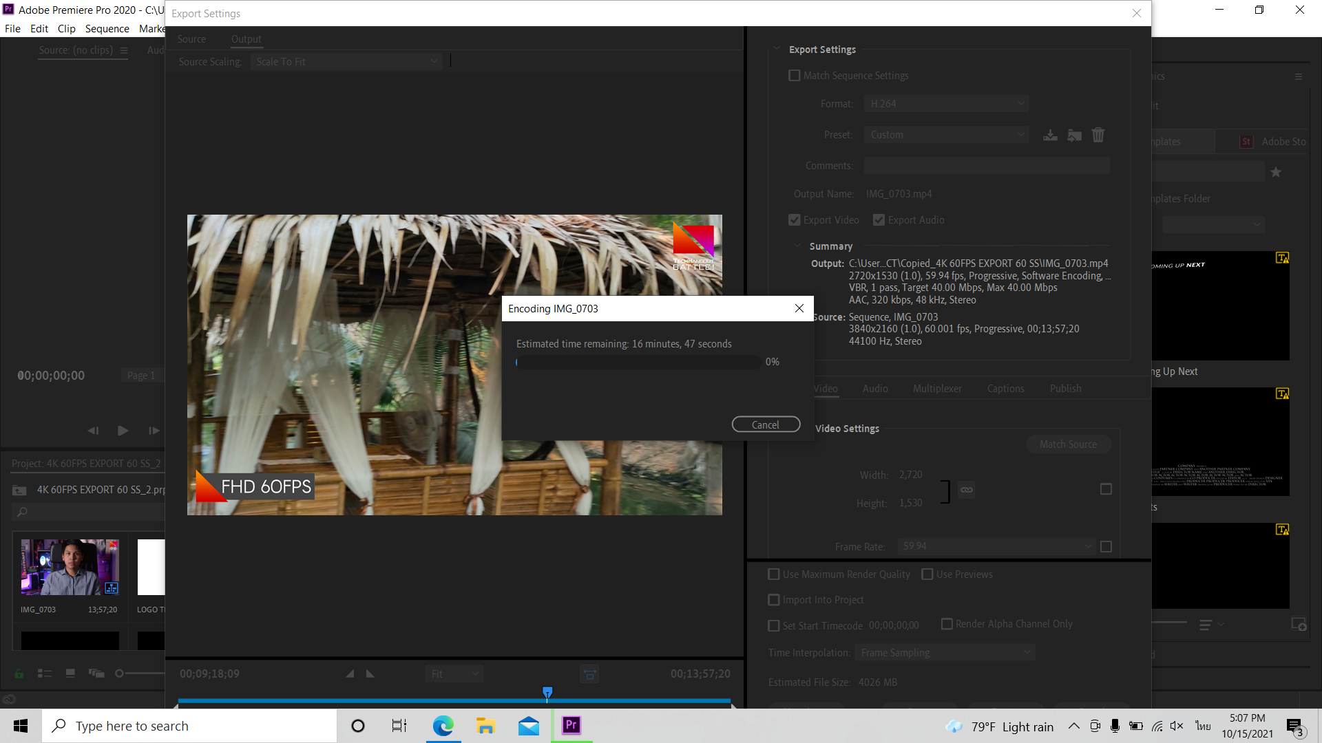Viewport: 1322px width, 743px height.
Task: Open the Source panel hamburger menu
Action: (x=124, y=50)
